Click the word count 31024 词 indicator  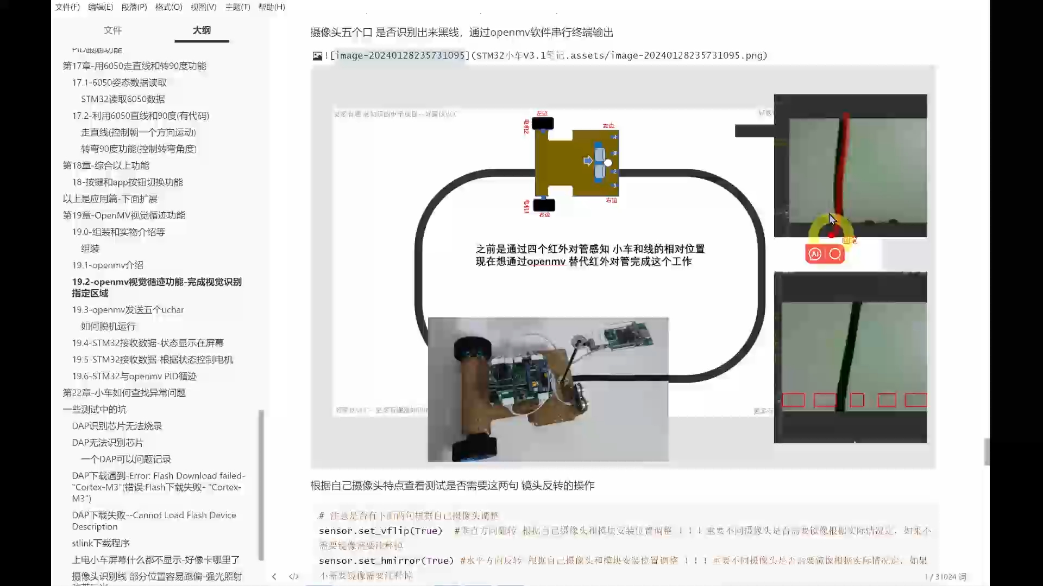coord(945,577)
